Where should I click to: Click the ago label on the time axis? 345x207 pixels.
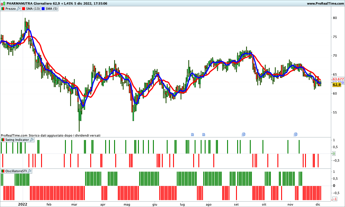coord(209,204)
